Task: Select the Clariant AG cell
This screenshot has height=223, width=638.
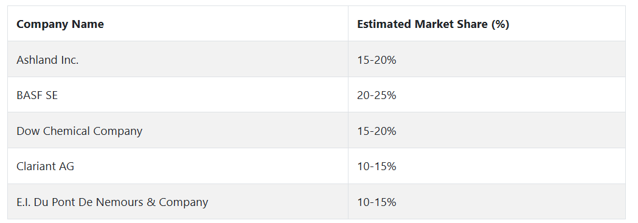Action: [x=178, y=166]
